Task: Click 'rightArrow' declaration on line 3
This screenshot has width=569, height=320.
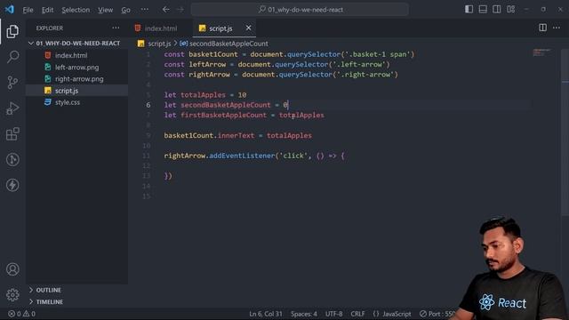Action: (209, 75)
